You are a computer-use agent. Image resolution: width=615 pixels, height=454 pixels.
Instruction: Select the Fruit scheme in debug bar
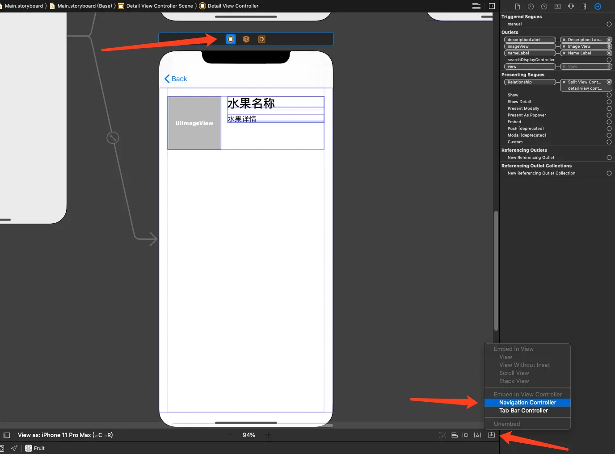35,448
